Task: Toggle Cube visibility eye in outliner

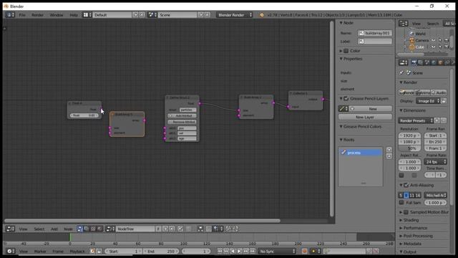Action: pos(434,47)
